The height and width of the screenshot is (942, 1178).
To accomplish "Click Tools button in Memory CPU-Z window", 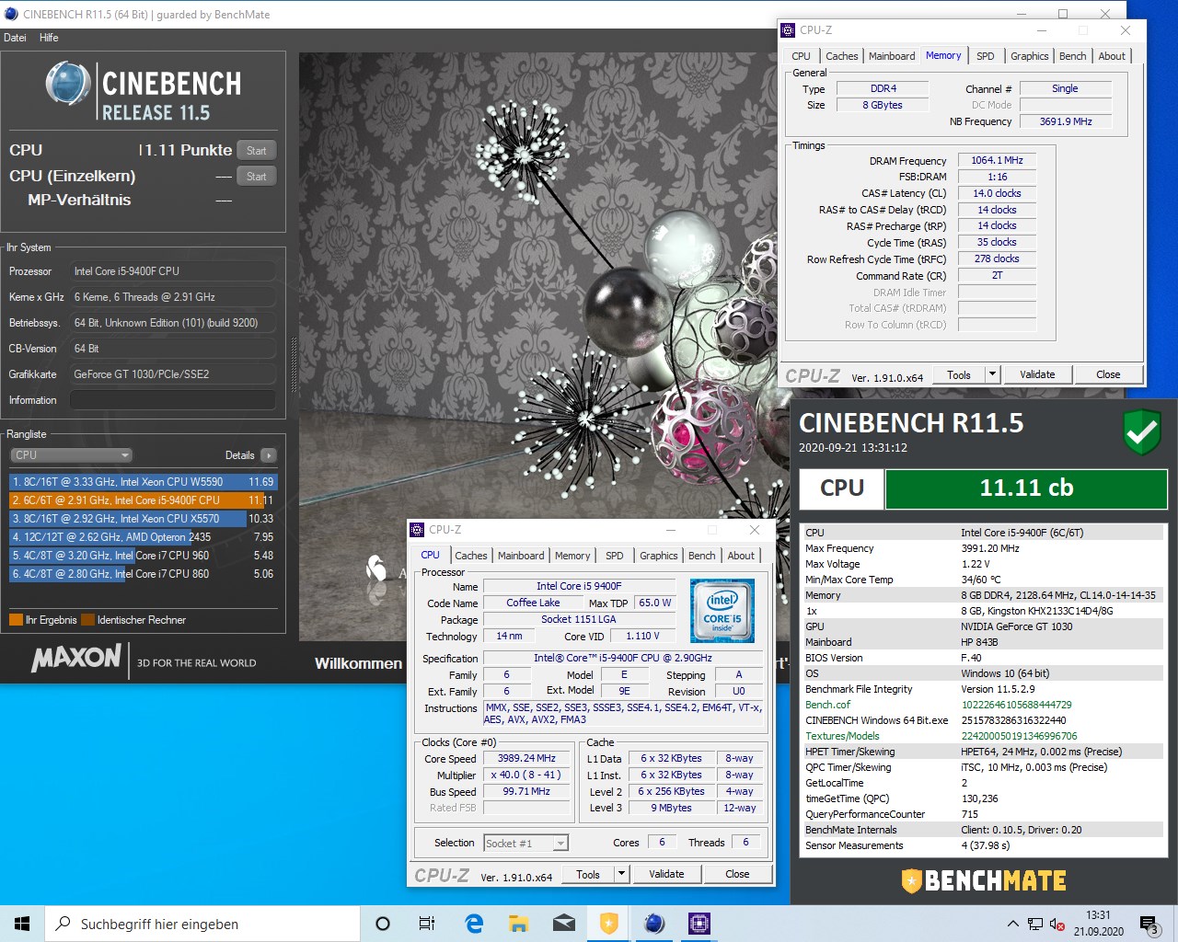I will [x=959, y=374].
